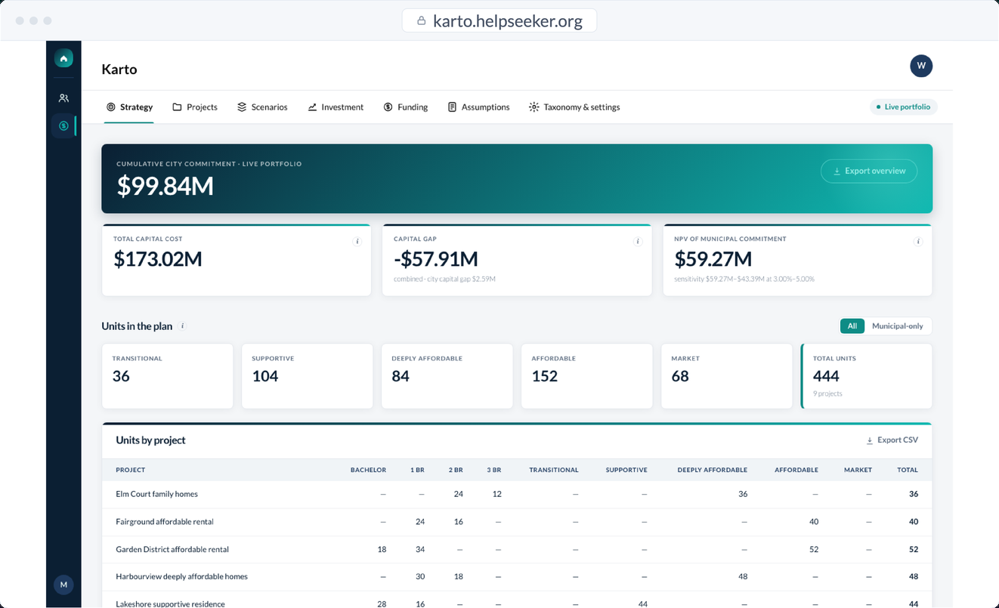Switch to Municipal-only units view

[898, 326]
